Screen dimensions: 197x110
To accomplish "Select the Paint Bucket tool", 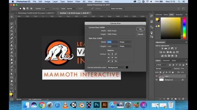I will tap(12, 56).
